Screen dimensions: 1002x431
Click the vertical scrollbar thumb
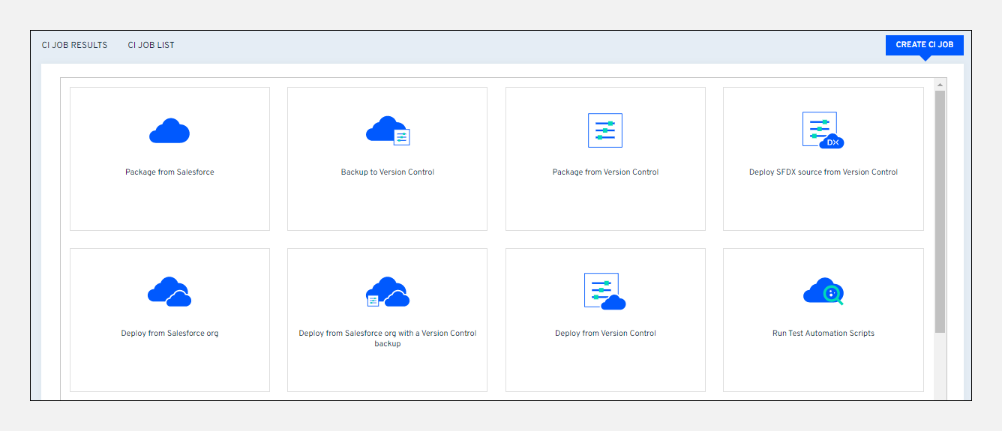(x=940, y=210)
